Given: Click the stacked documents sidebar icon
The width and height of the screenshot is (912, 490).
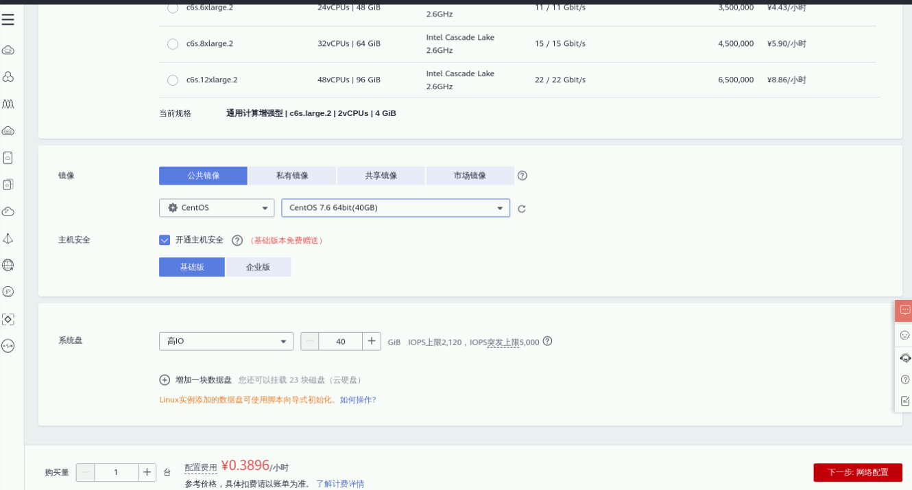Looking at the screenshot, I should [8, 185].
